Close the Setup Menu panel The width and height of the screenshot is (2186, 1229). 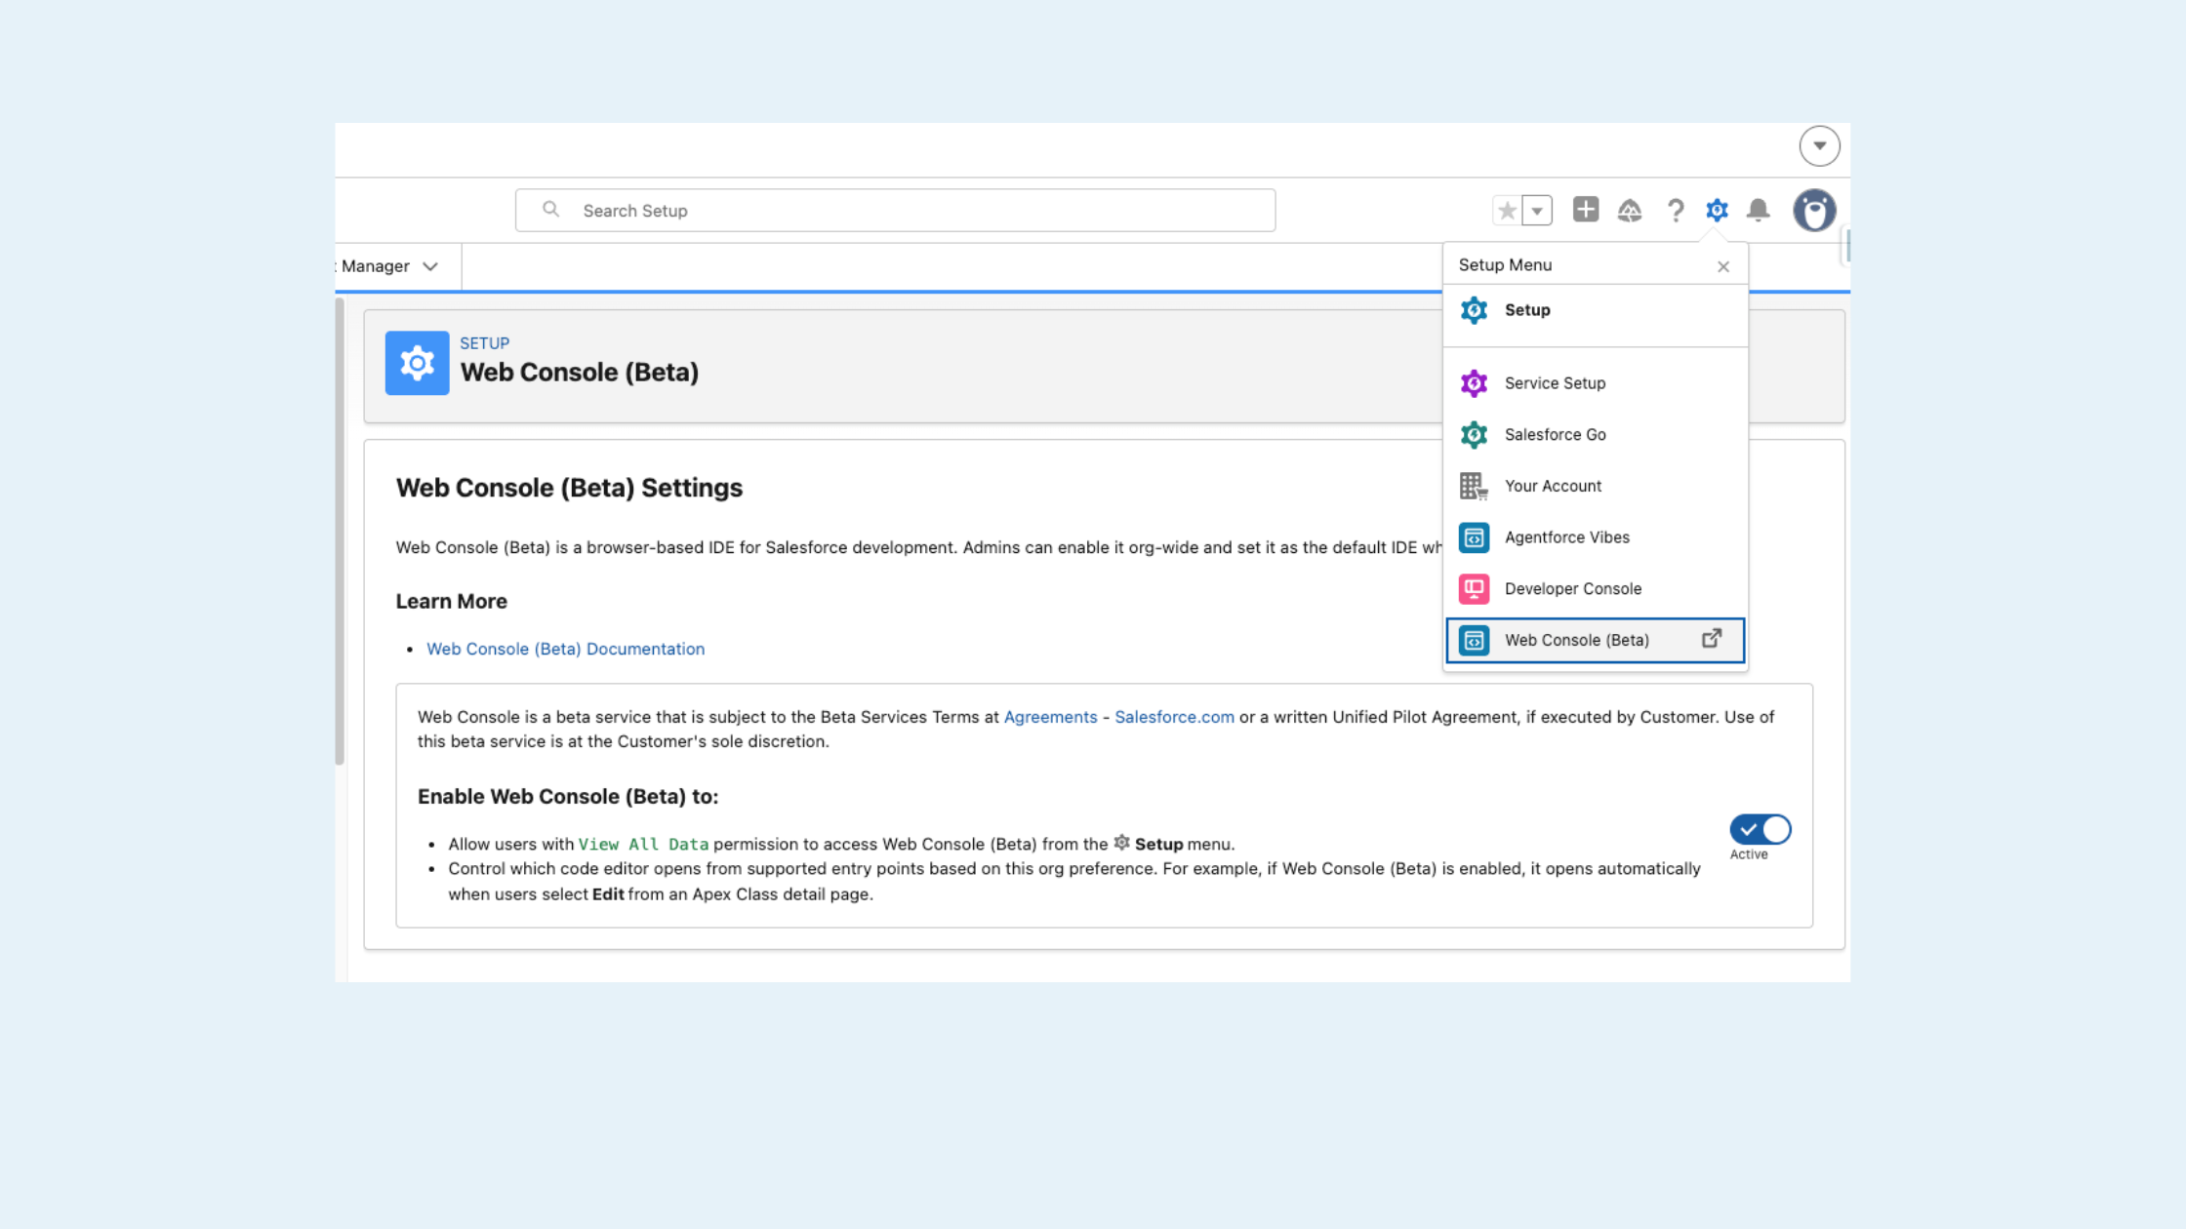pos(1723,266)
